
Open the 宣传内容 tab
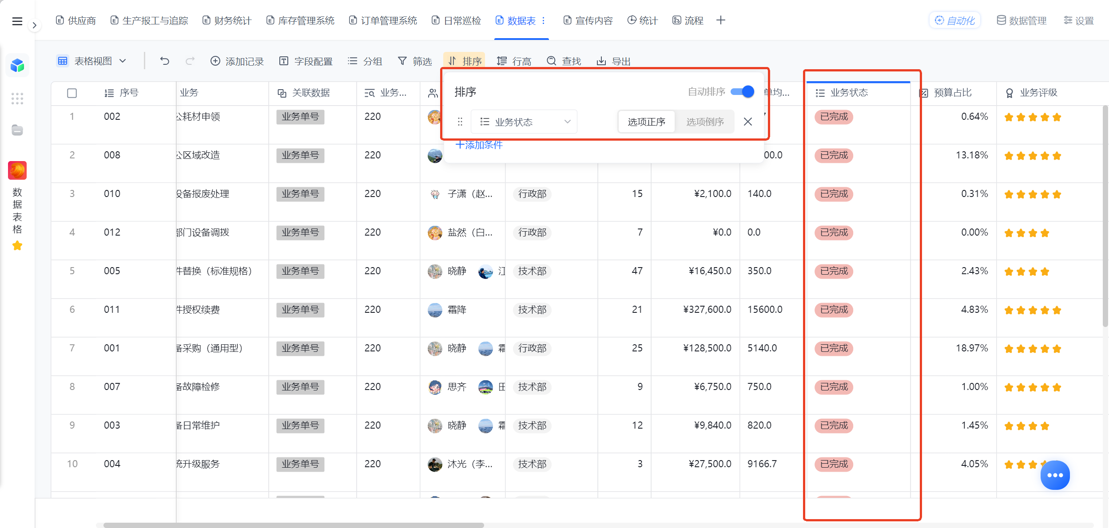coord(588,20)
